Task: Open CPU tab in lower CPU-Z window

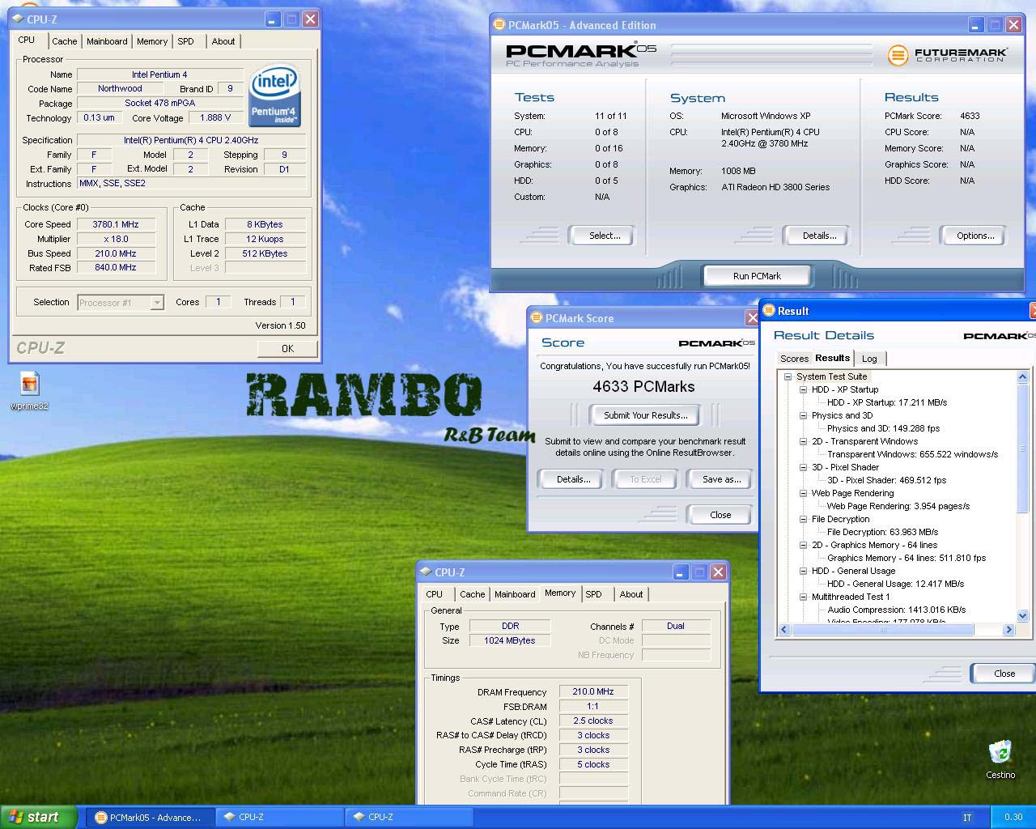Action: coord(435,594)
